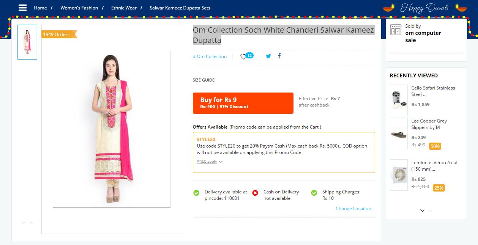Click the delivery available green check icon
The image size is (478, 245).
pos(196,193)
